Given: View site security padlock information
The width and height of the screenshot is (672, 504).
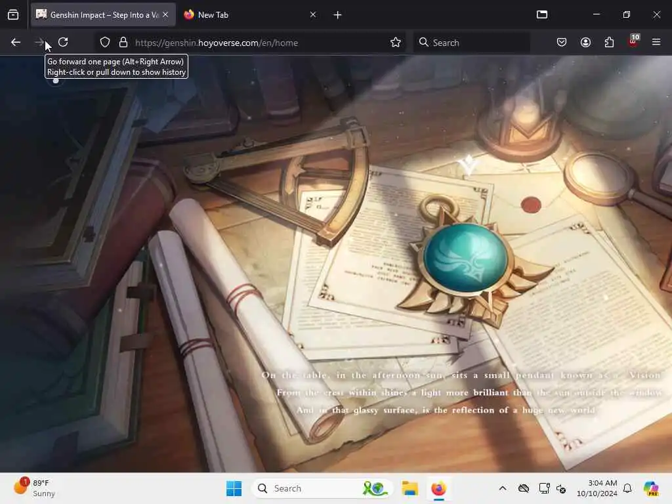Looking at the screenshot, I should 123,42.
